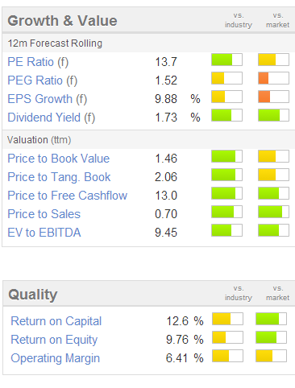This screenshot has width=295, height=388.
Task: Click Return on Capital vs. industry bar
Action: [227, 319]
